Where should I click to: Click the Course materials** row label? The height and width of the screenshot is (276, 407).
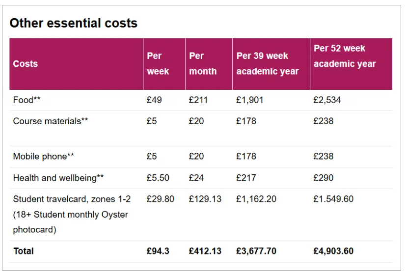click(x=51, y=121)
